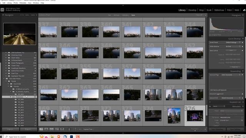Open cloud sync status icon
This screenshot has height=138, width=246.
pyautogui.click(x=244, y=10)
